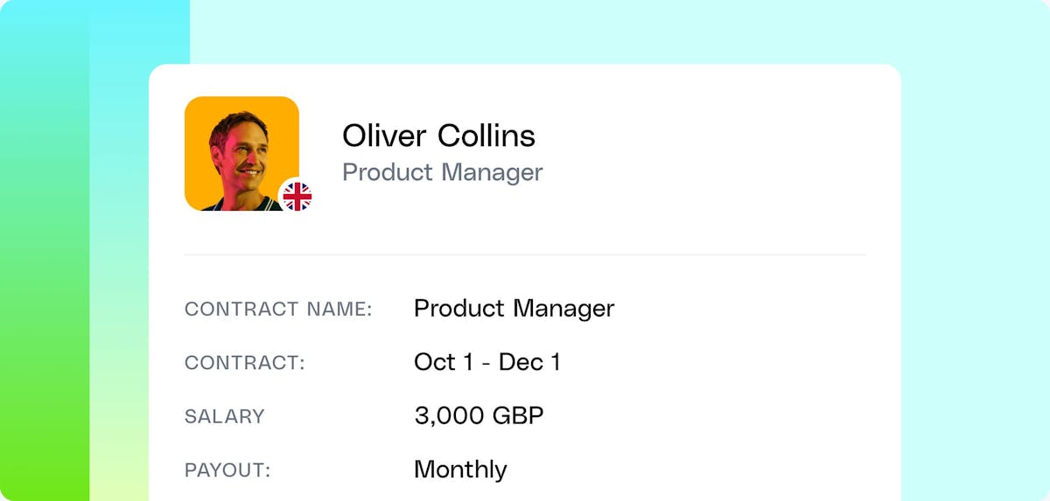
Task: Click the PAYOUT: label
Action: 227,470
